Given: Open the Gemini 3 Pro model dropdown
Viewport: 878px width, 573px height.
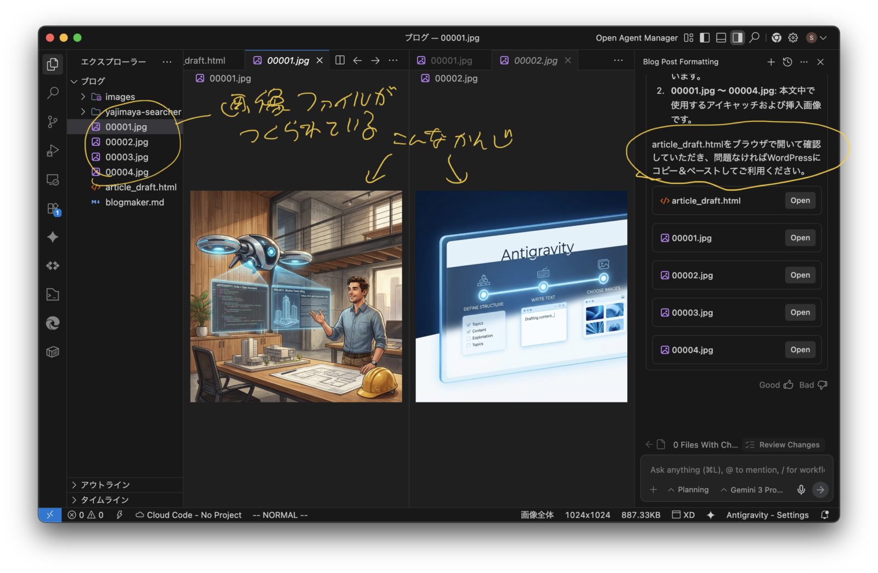Looking at the screenshot, I should (752, 490).
